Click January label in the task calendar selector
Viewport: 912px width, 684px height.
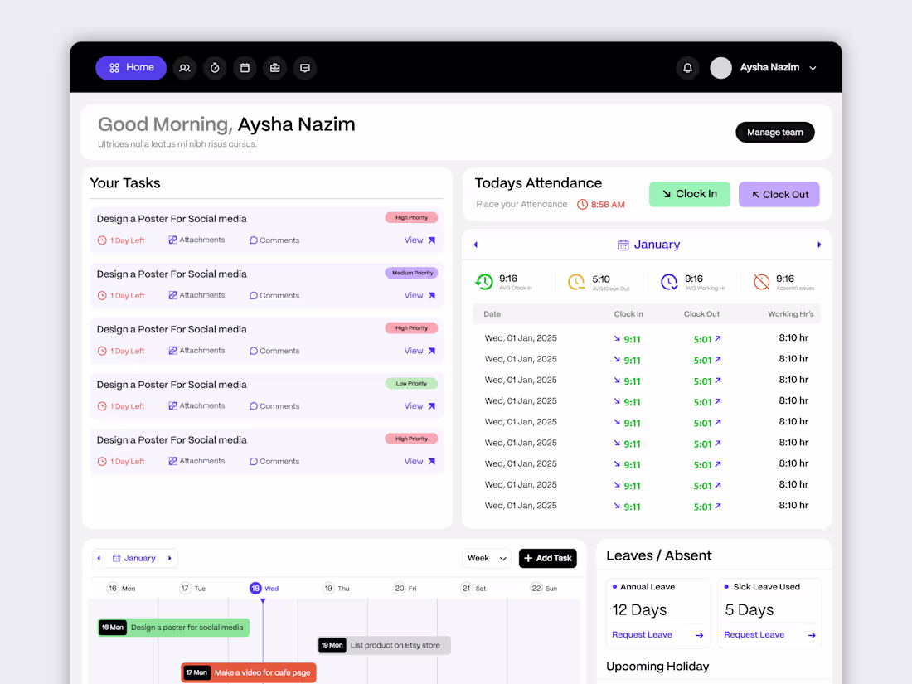139,558
